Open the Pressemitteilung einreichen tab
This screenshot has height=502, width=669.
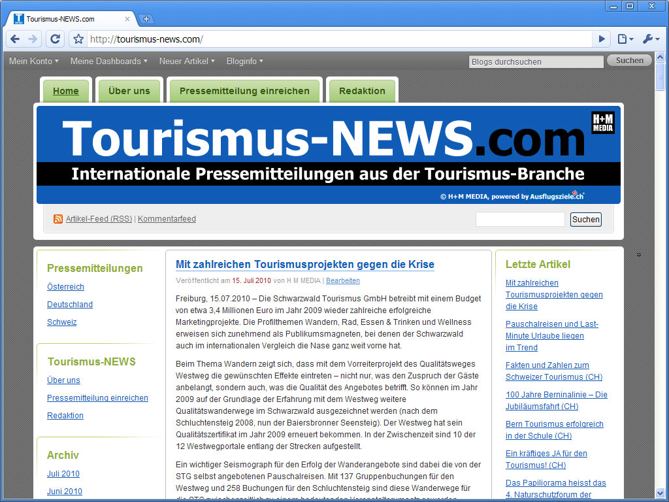click(244, 91)
